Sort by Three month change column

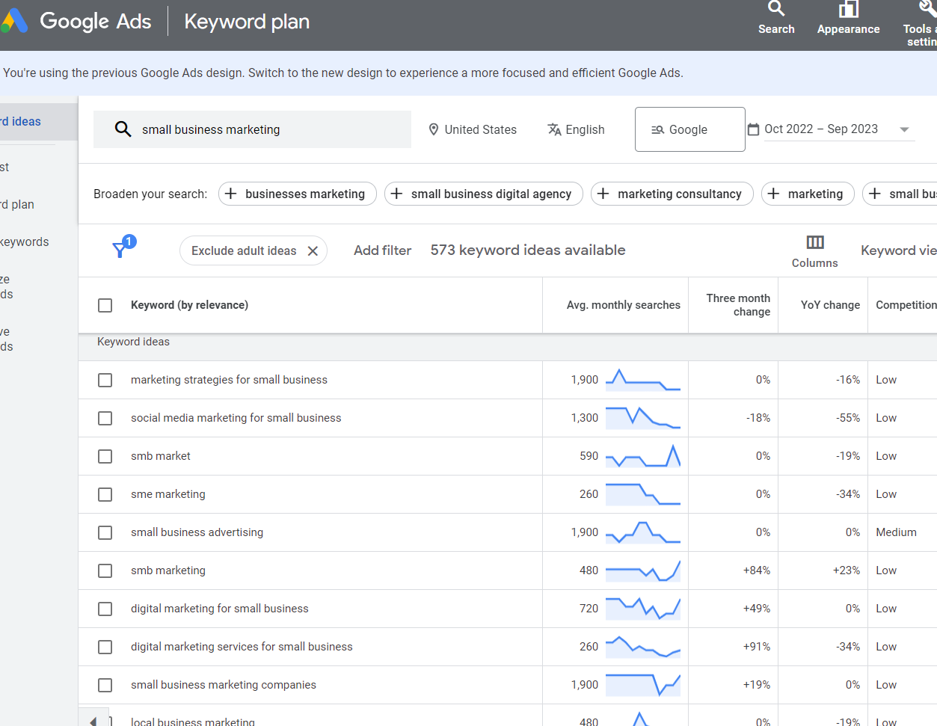coord(738,305)
